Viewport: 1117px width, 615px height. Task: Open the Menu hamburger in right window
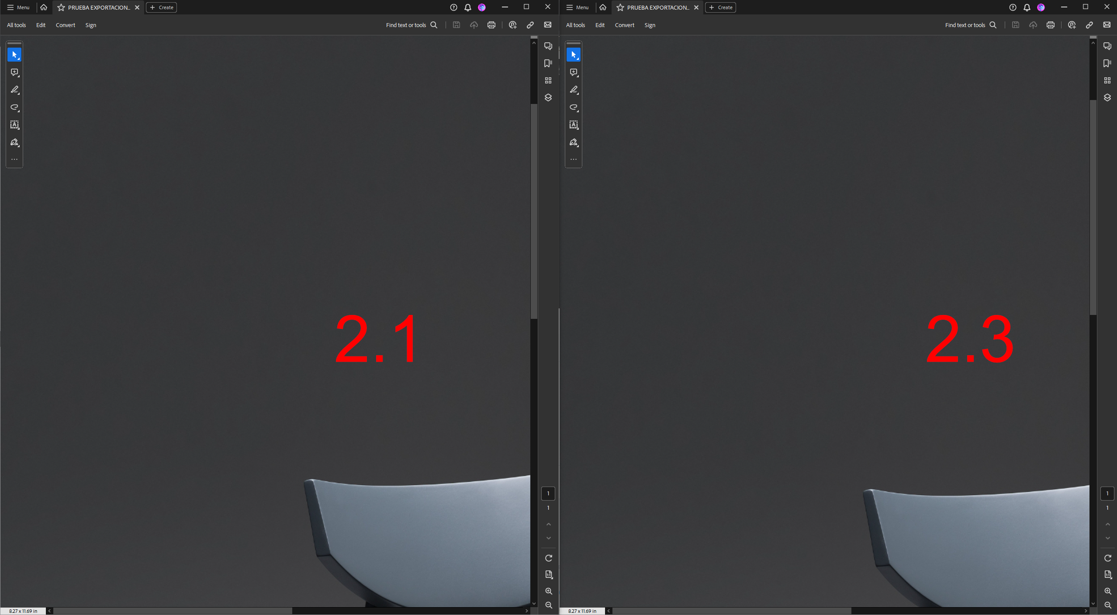coord(578,7)
